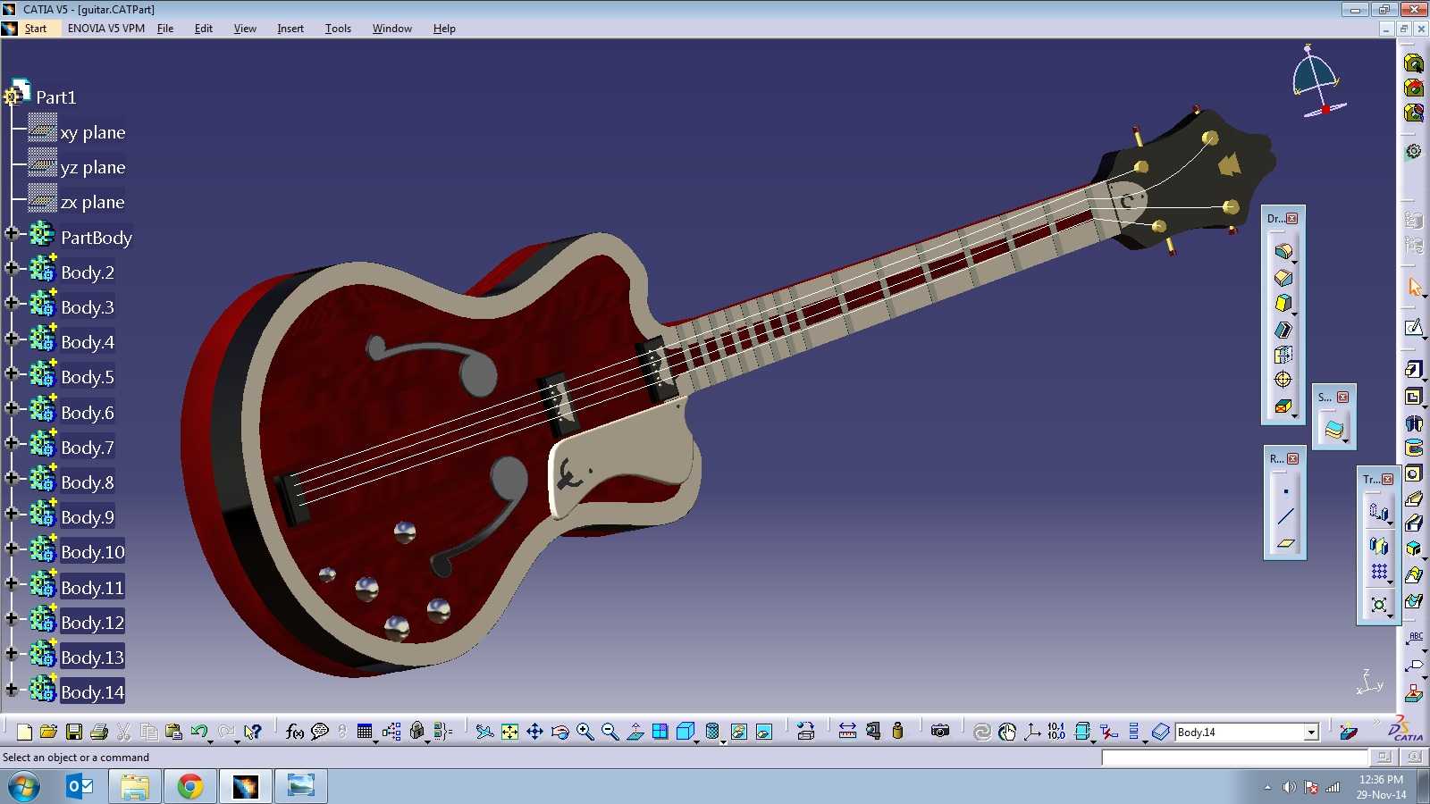Screen dimensions: 1430x804
Task: Expand the Body.14 tree node
Action: tap(12, 689)
